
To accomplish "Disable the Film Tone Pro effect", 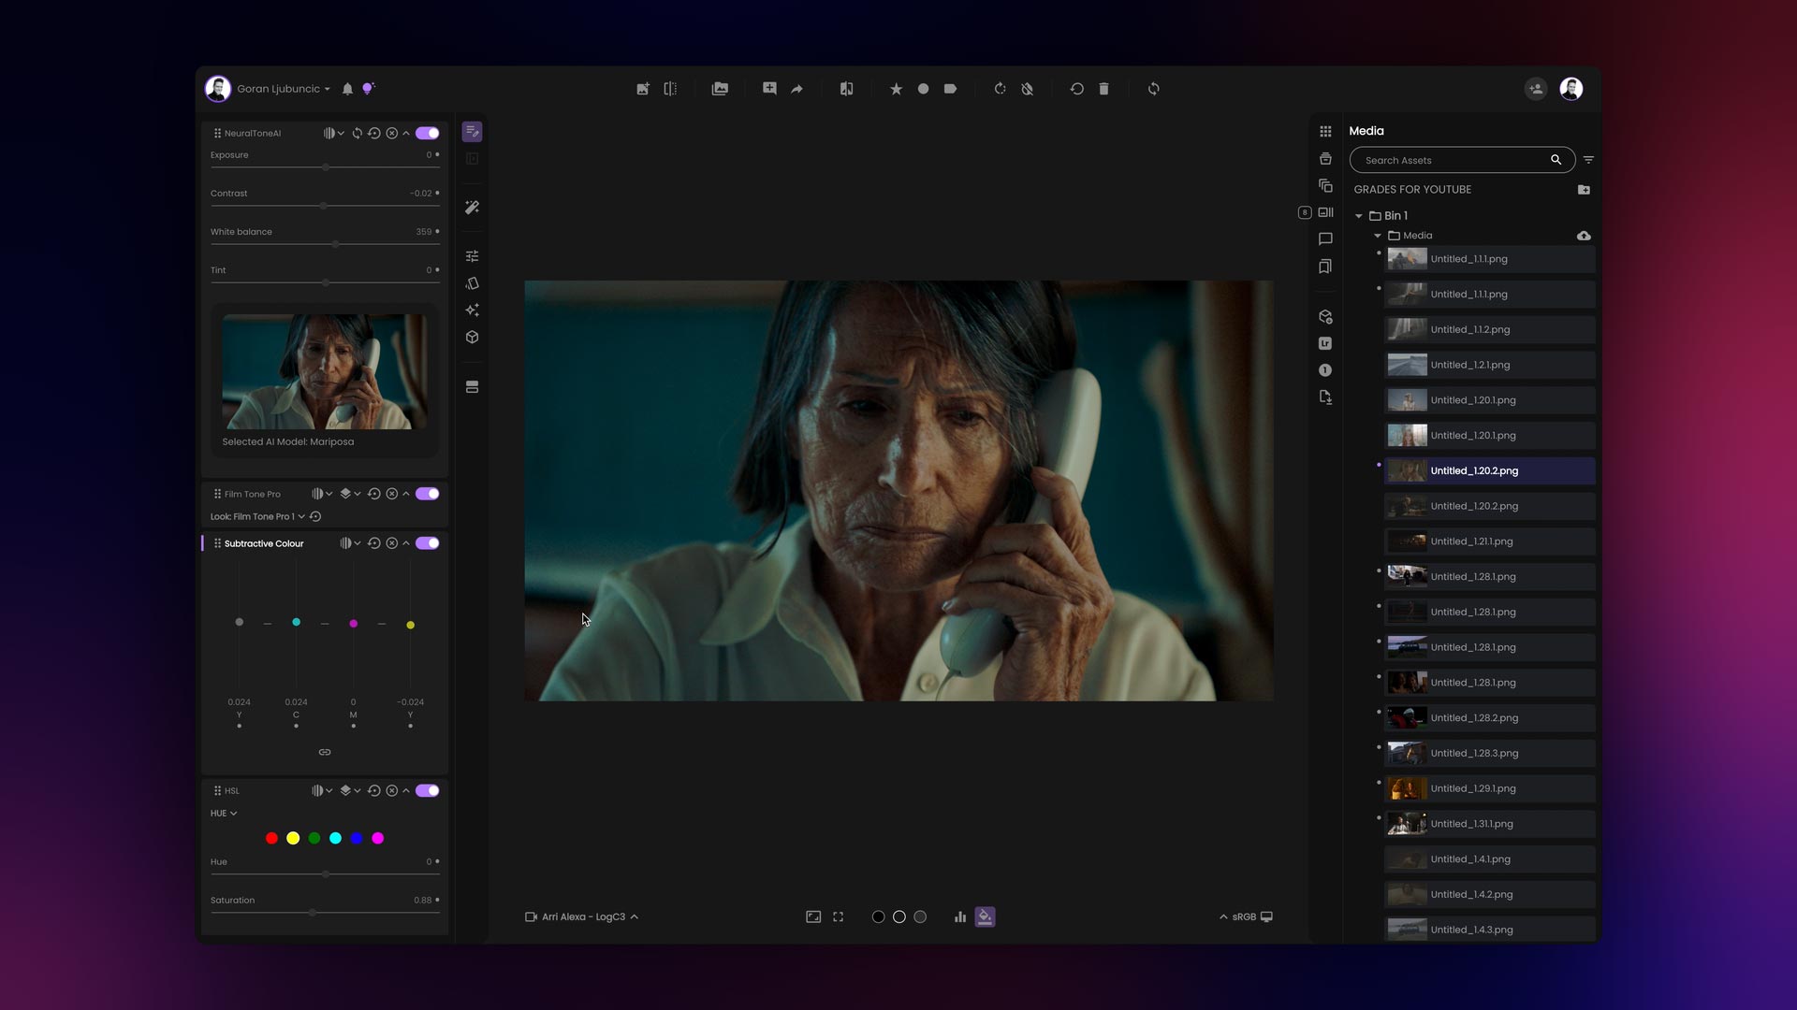I will [427, 493].
